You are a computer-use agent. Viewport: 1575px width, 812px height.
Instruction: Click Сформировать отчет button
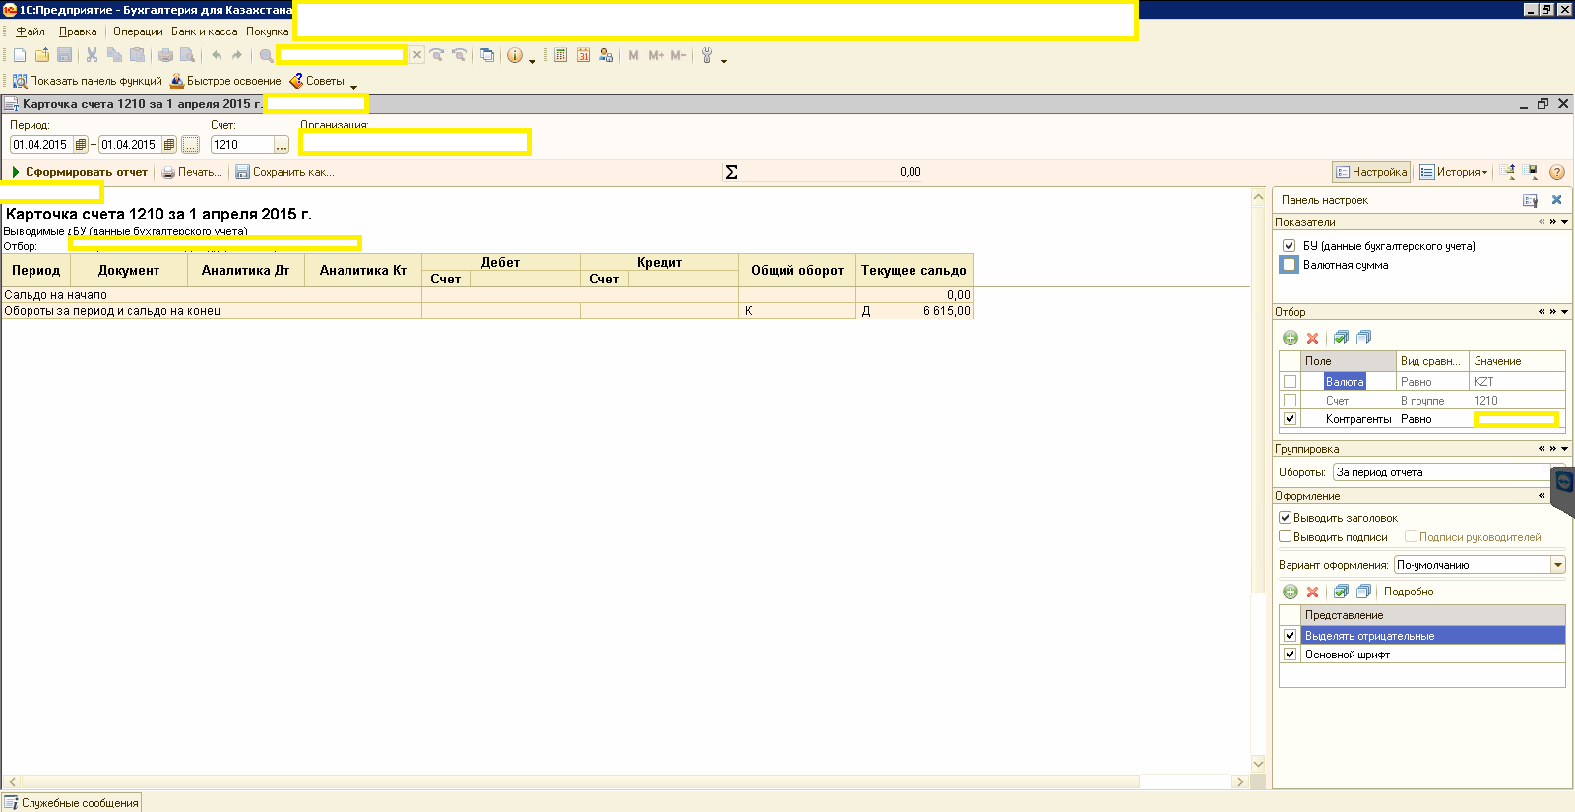click(x=79, y=172)
